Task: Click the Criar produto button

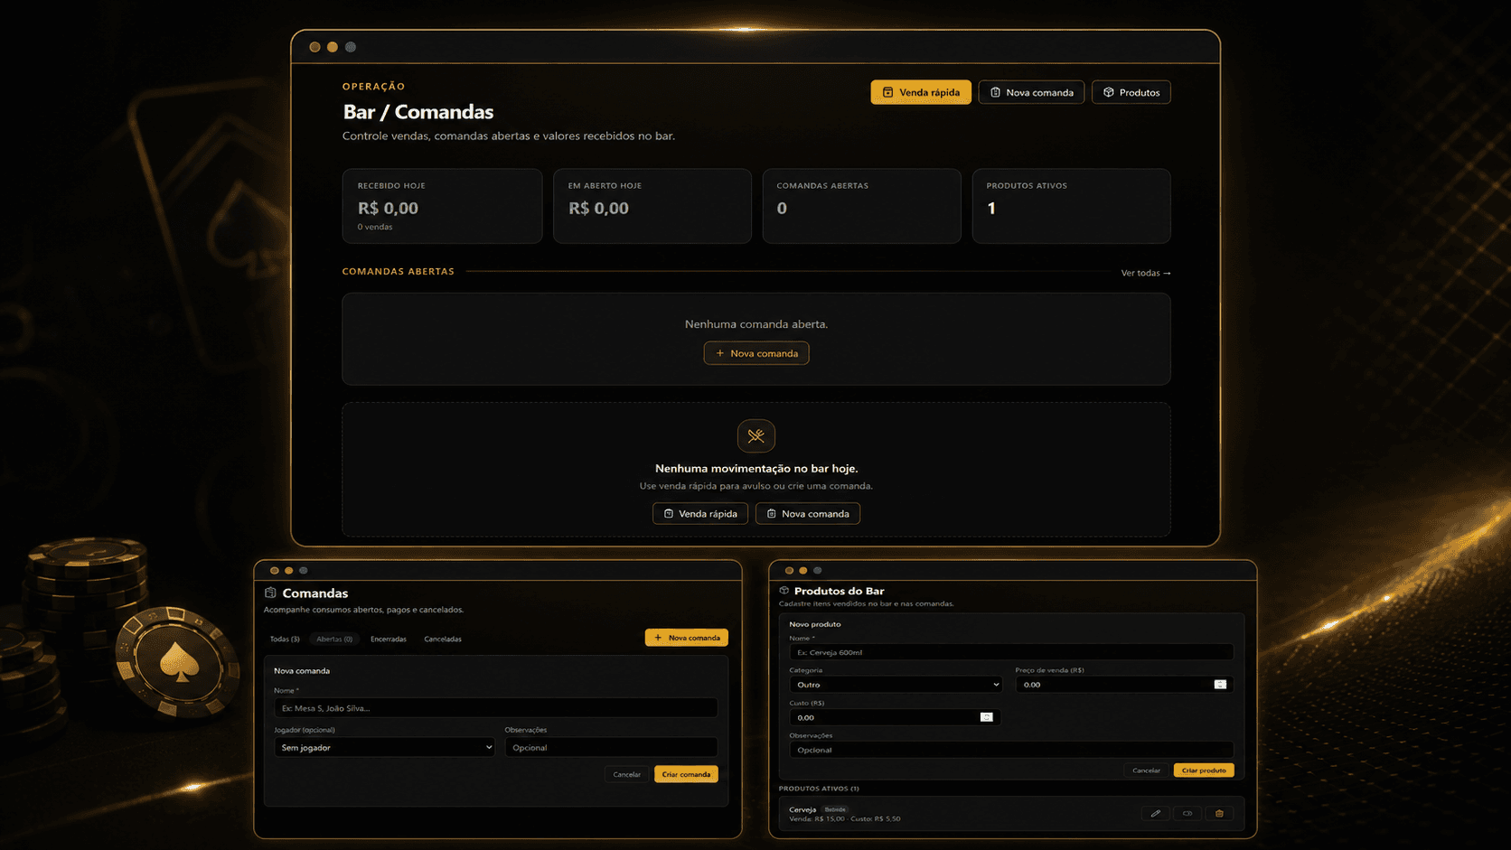Action: pyautogui.click(x=1204, y=771)
